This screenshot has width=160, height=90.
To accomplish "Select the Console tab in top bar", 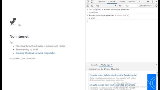I will click(x=112, y=2).
